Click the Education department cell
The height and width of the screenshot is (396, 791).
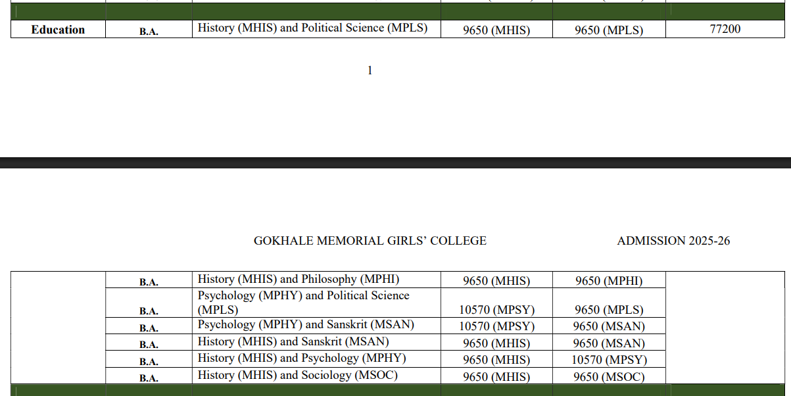[x=58, y=30]
